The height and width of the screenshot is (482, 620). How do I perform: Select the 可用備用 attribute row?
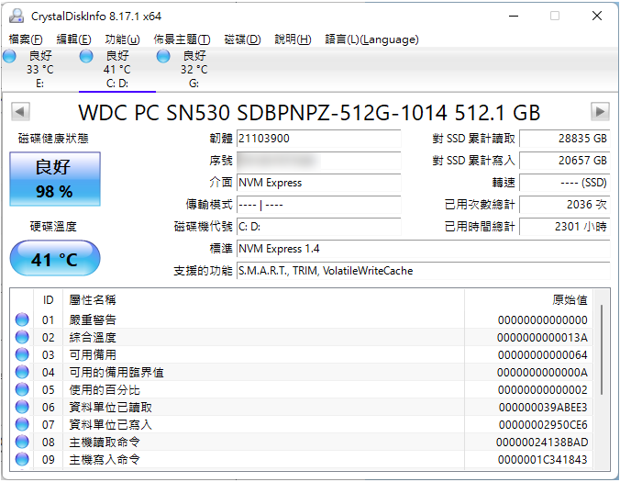(x=302, y=354)
